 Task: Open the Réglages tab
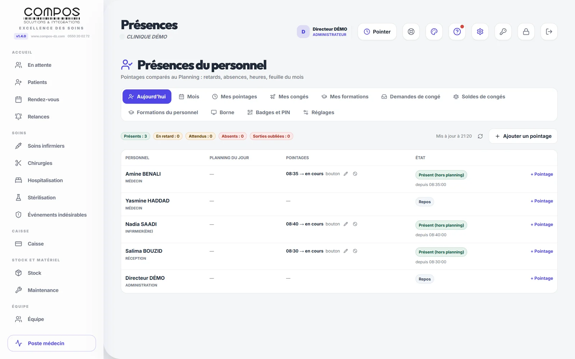[319, 112]
